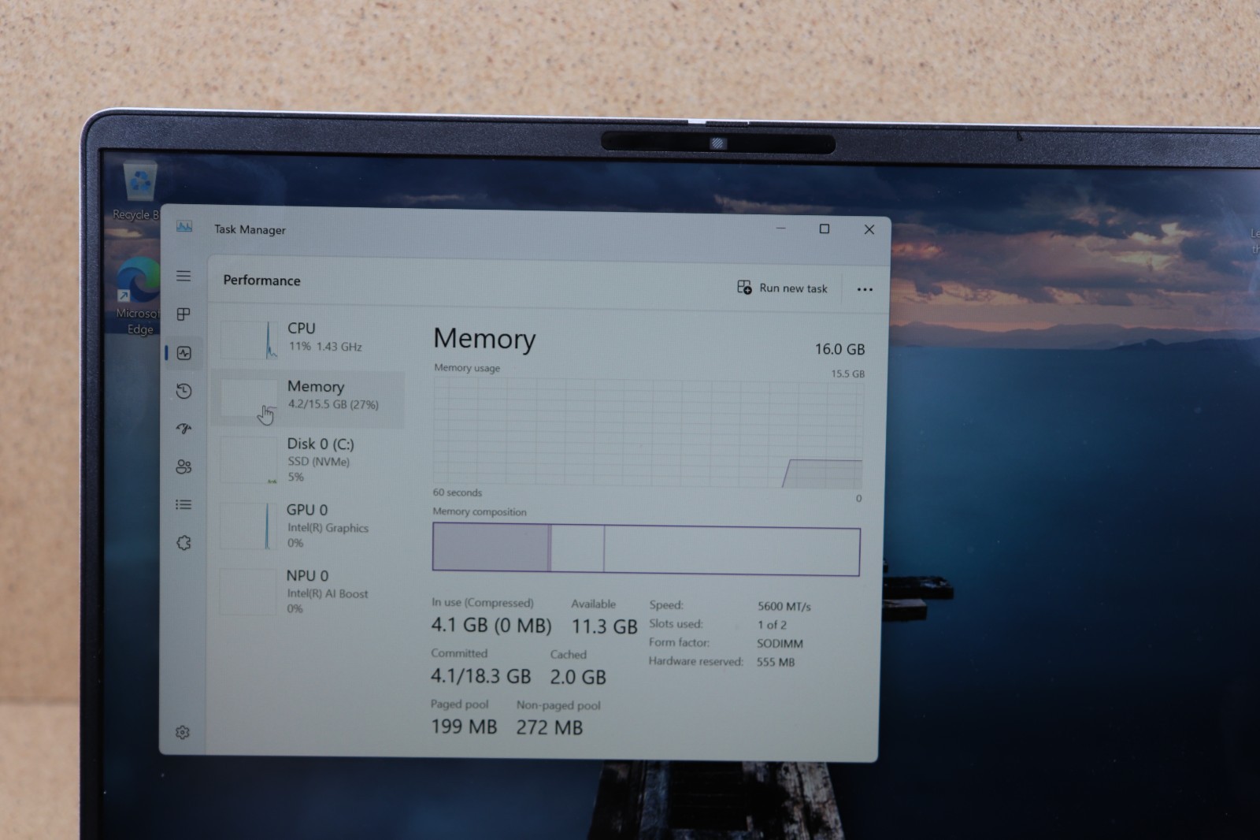Click the 16.0 GB total memory value
Screen dimensions: 1260x840
(839, 349)
